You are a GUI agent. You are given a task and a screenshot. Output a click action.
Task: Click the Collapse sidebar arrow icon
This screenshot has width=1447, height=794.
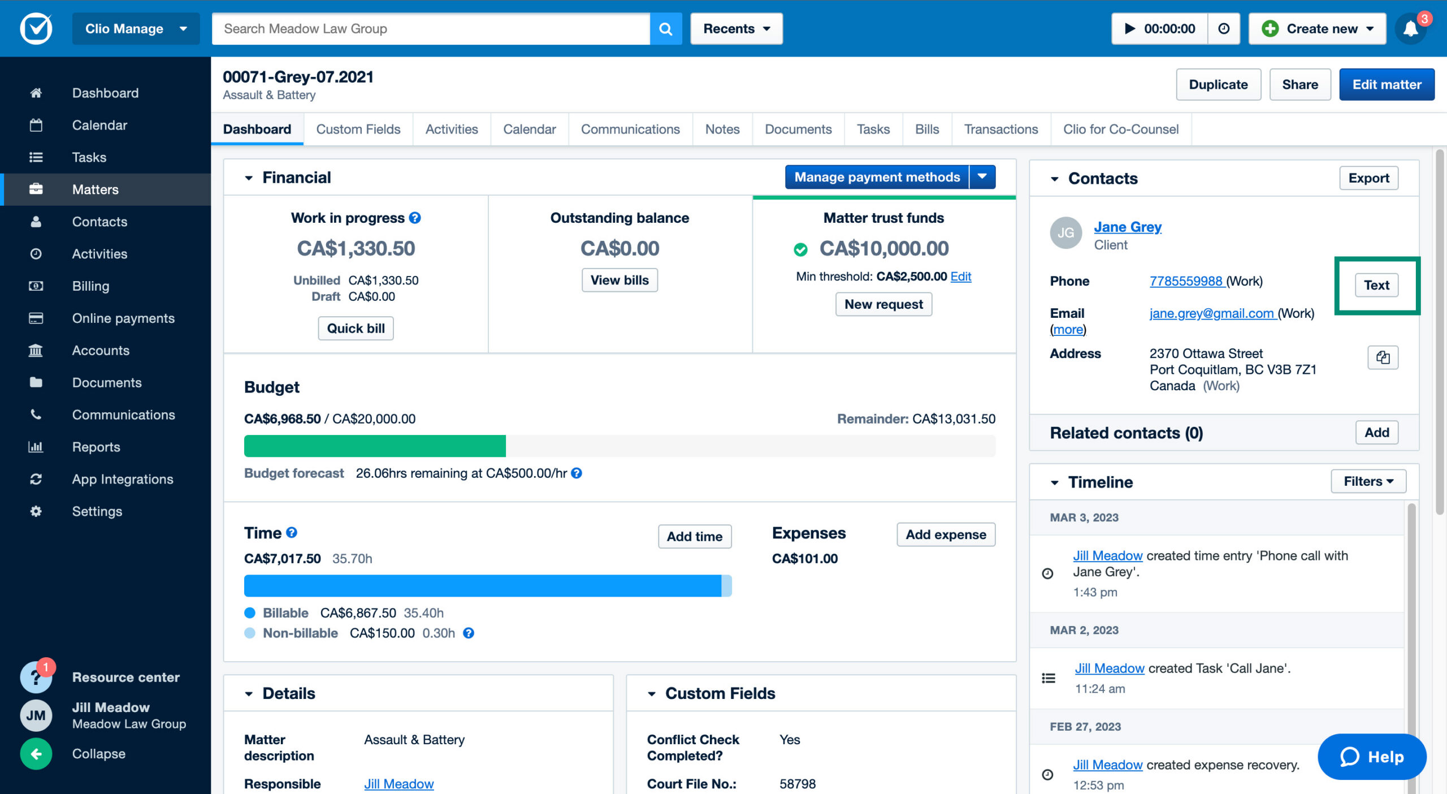tap(36, 753)
